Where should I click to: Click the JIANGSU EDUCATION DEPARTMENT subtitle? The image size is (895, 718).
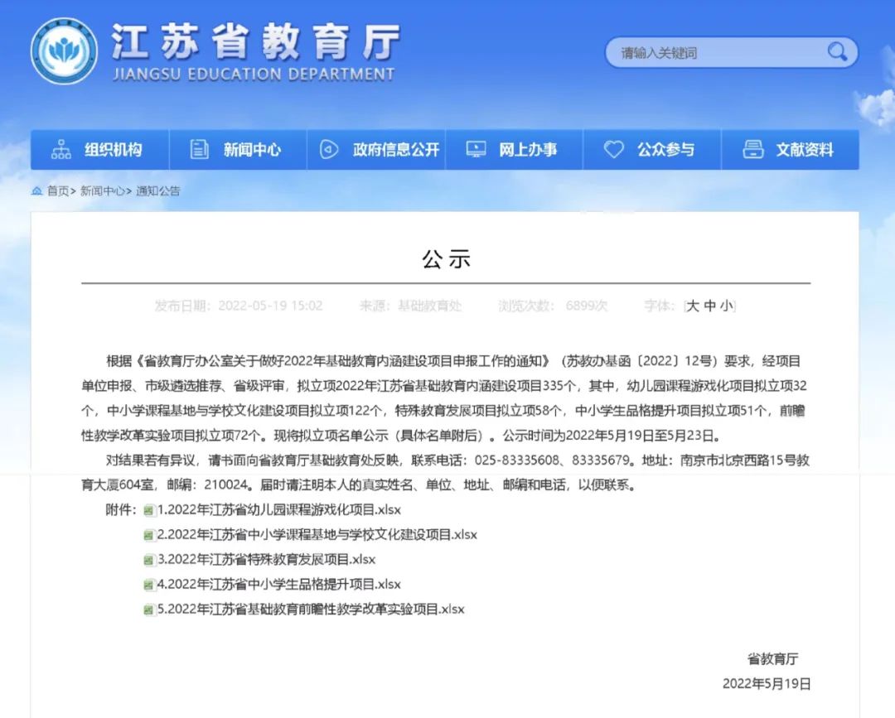(x=254, y=75)
